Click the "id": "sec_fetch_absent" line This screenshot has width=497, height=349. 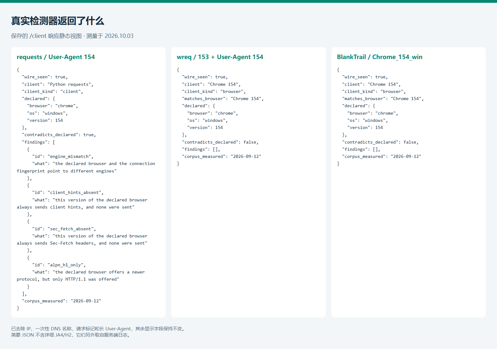tap(64, 229)
